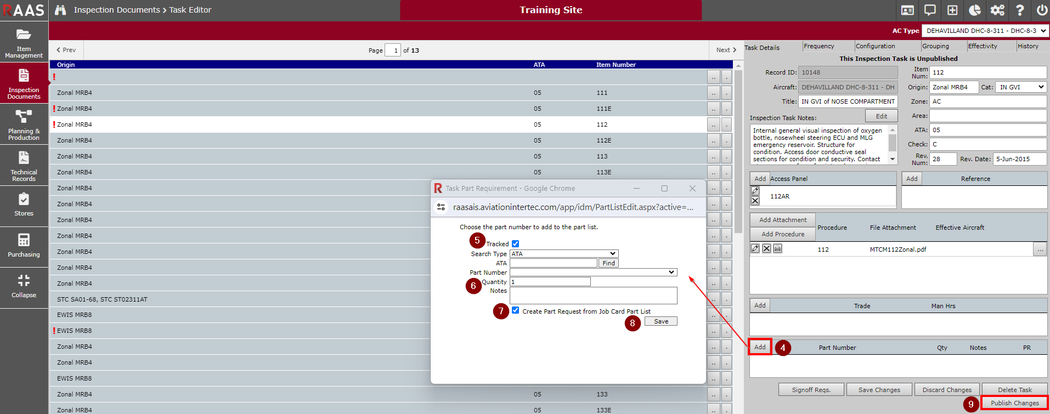Screen dimensions: 1050x414
Task: Open the settings gears icon
Action: tap(997, 10)
